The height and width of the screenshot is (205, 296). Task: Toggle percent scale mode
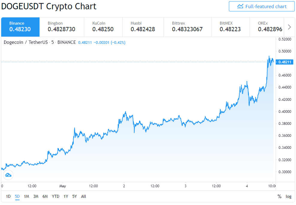[280, 197]
